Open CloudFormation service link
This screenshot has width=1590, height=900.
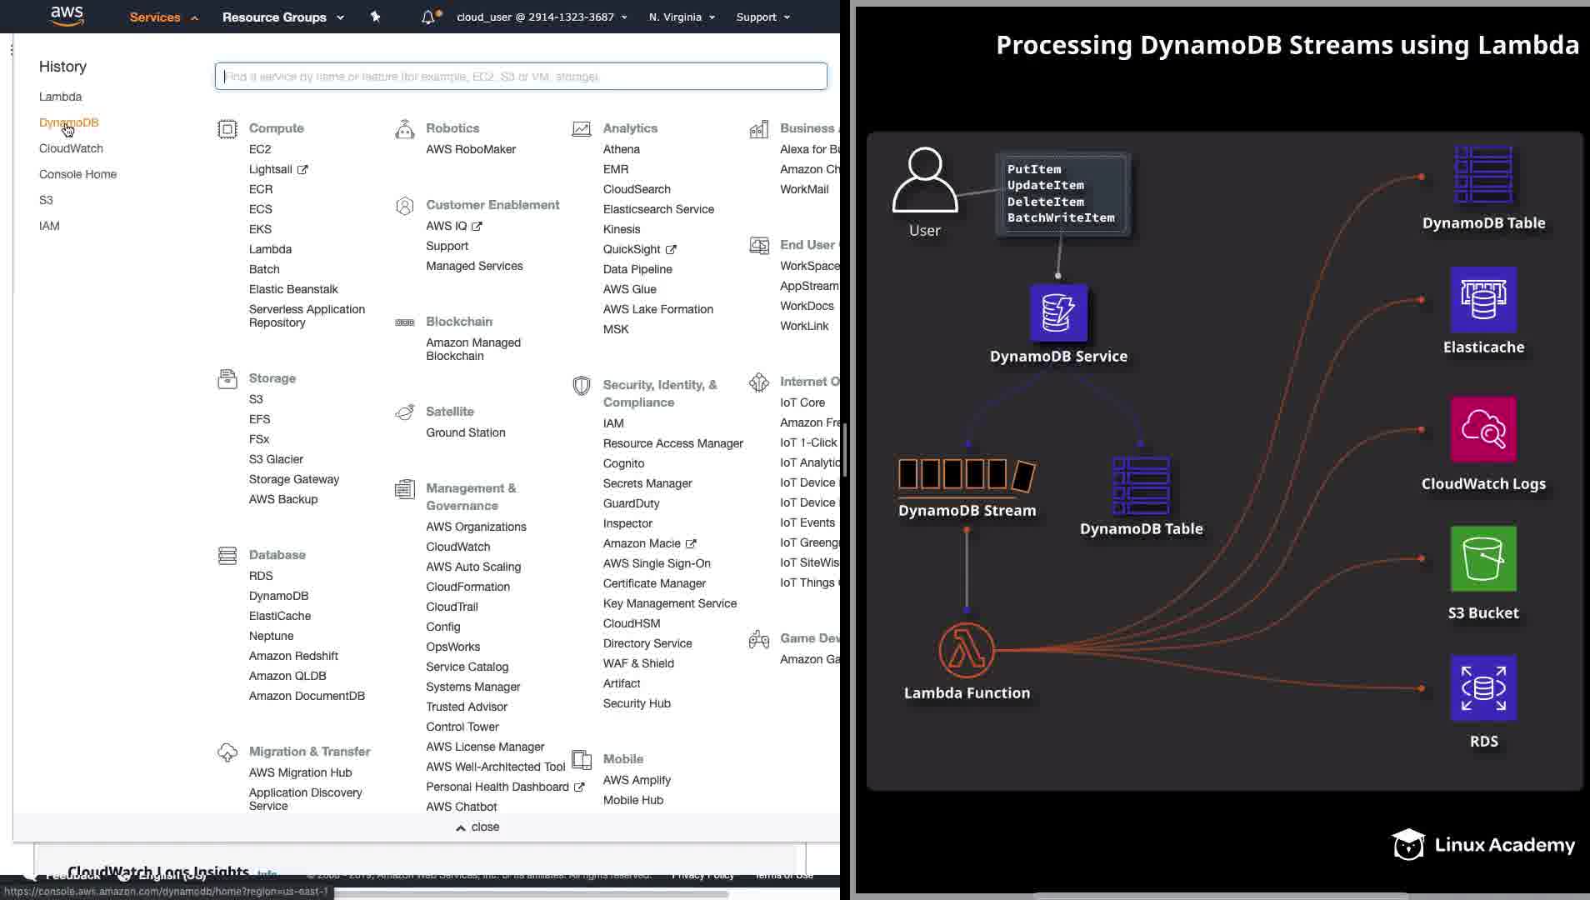[467, 587]
